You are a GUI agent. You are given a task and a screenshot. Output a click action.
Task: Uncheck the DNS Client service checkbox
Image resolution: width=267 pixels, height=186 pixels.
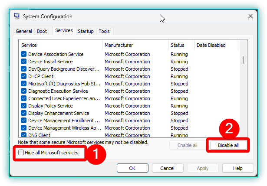point(23,135)
